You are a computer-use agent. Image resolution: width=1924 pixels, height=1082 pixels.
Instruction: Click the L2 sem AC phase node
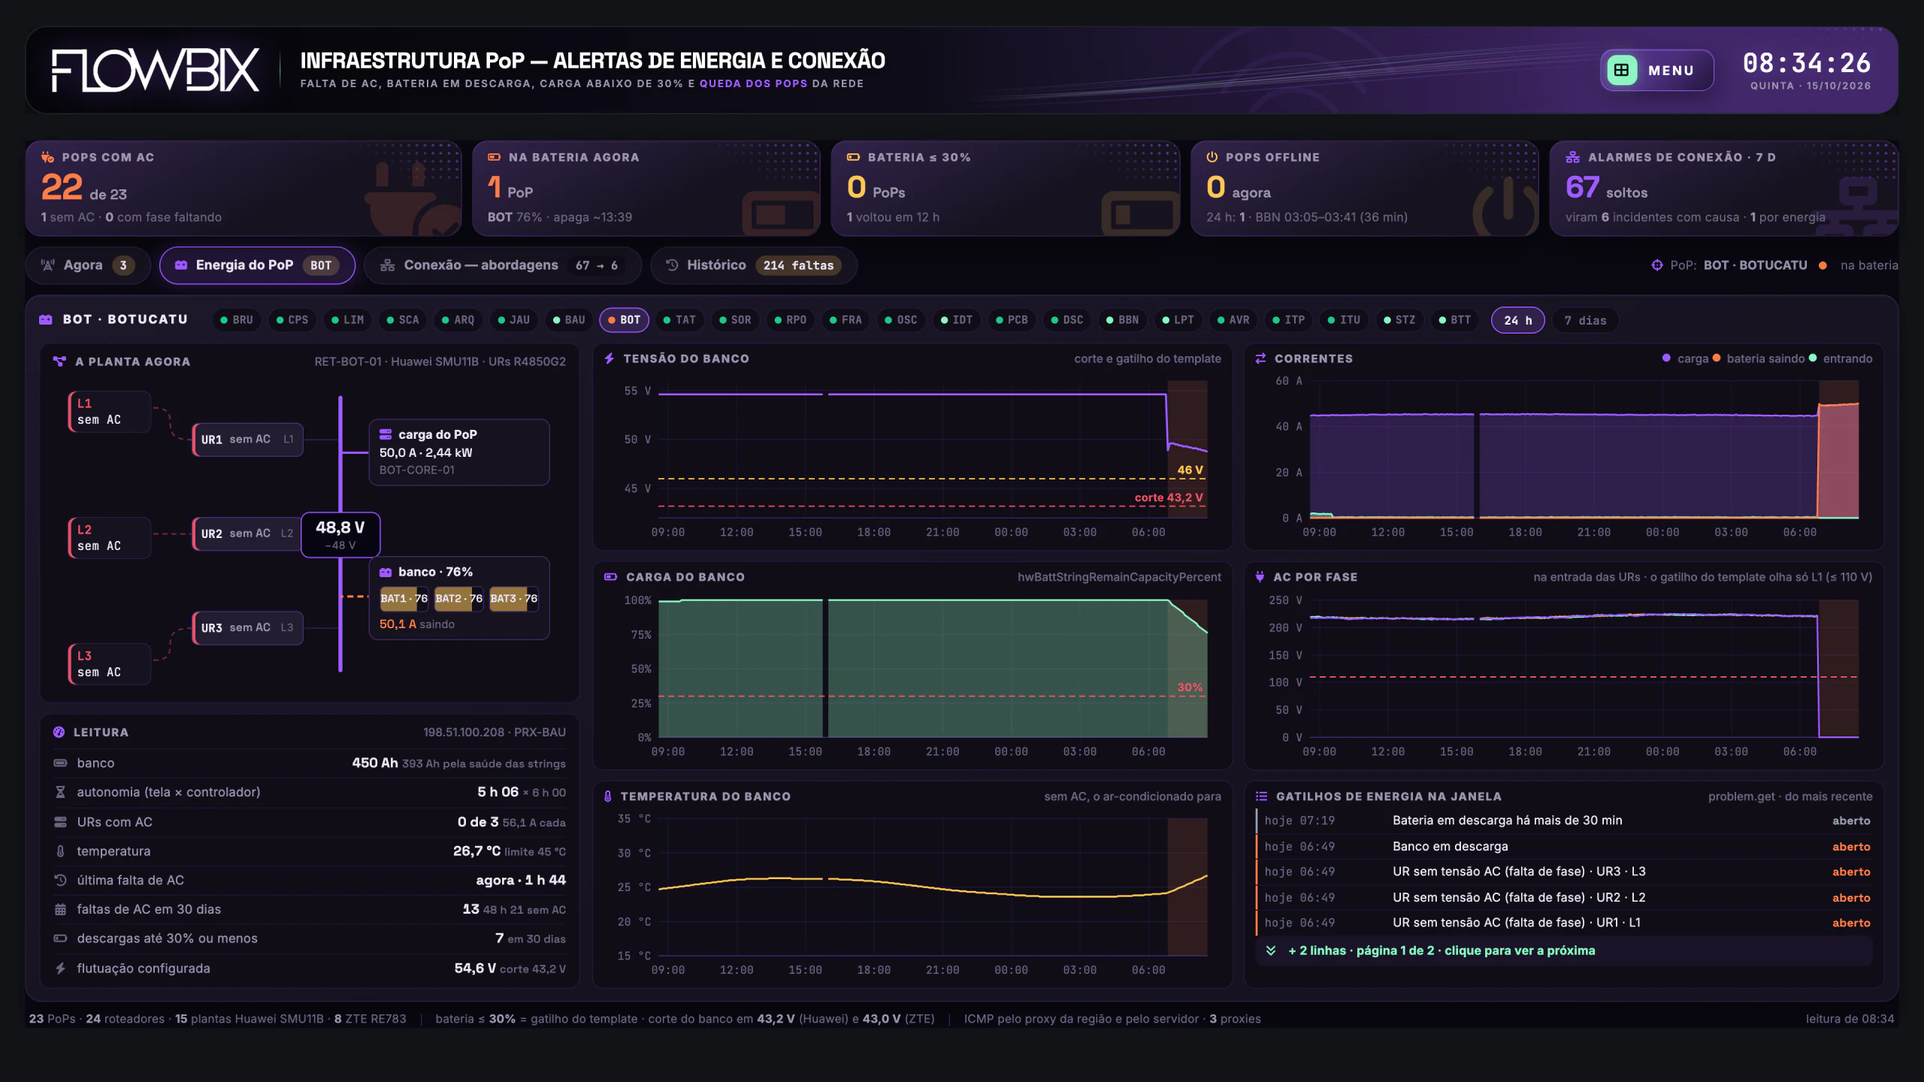109,537
